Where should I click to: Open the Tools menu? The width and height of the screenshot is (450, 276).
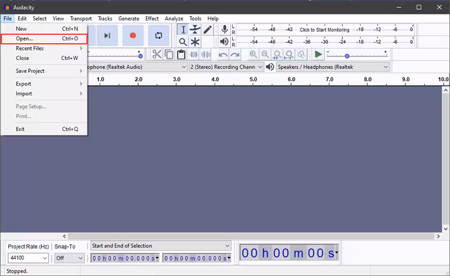(195, 19)
